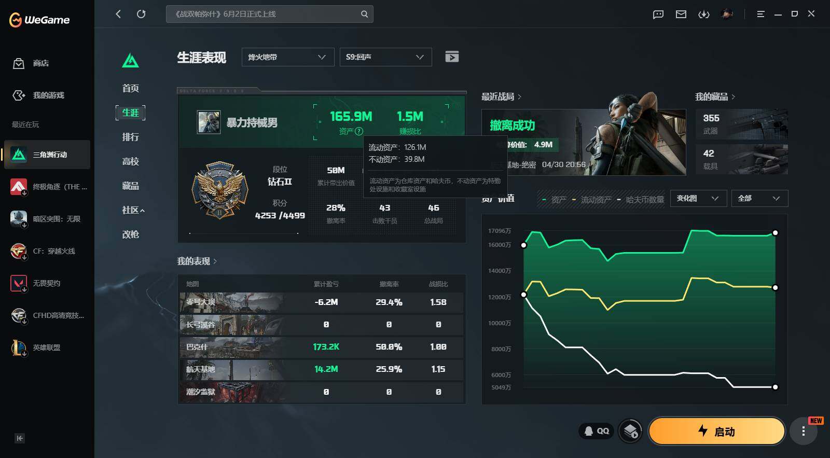The width and height of the screenshot is (830, 458).
Task: Click the 4253 /4499 积分 value
Action: [x=280, y=216]
